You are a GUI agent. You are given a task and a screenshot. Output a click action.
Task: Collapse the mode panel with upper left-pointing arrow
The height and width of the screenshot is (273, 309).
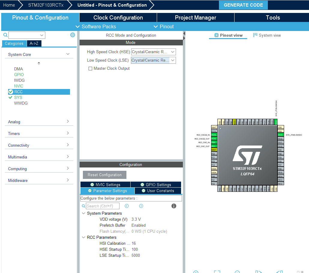click(x=184, y=33)
